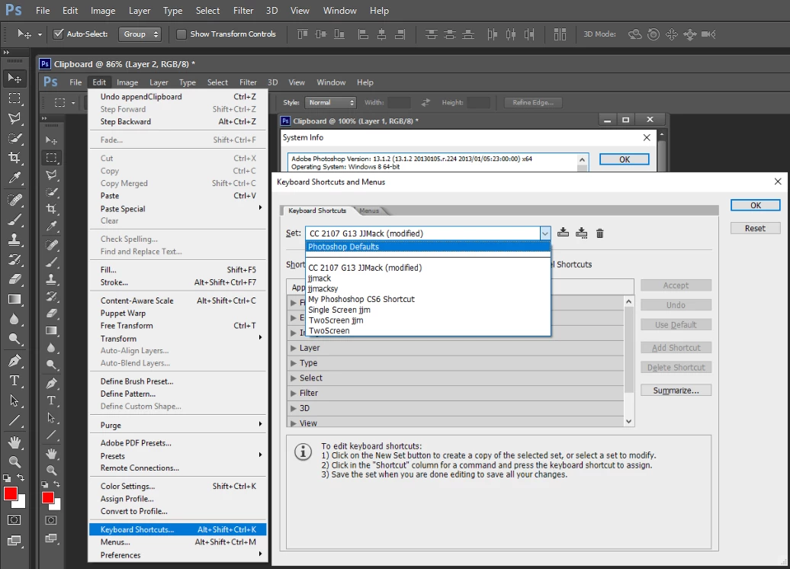The width and height of the screenshot is (790, 569).
Task: Click inner toolbar red foreground swatch
Action: [47, 497]
